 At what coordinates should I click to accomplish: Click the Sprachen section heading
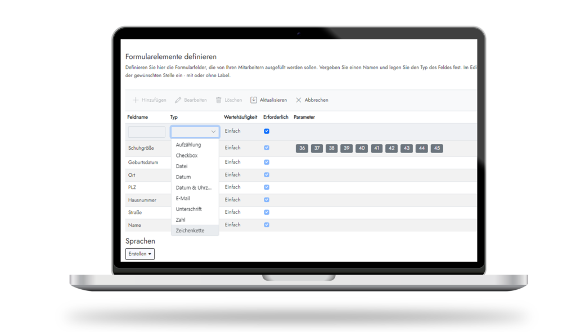[x=140, y=241]
